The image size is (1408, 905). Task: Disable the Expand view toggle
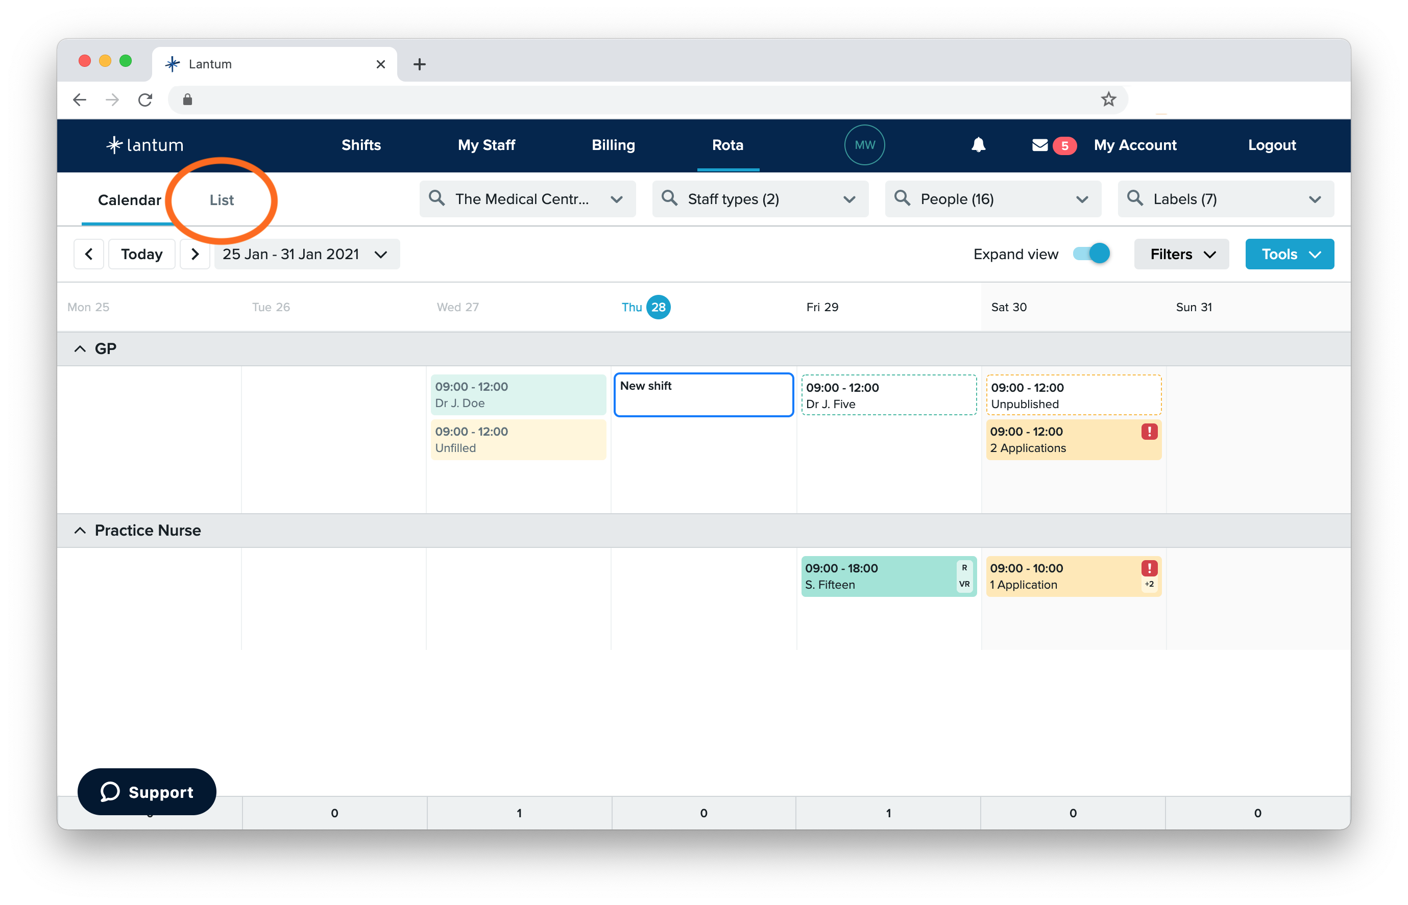[1090, 253]
